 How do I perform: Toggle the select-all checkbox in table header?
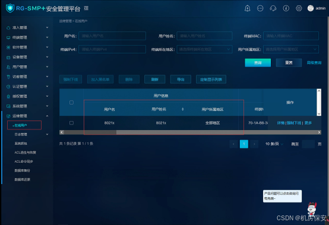tap(71, 103)
